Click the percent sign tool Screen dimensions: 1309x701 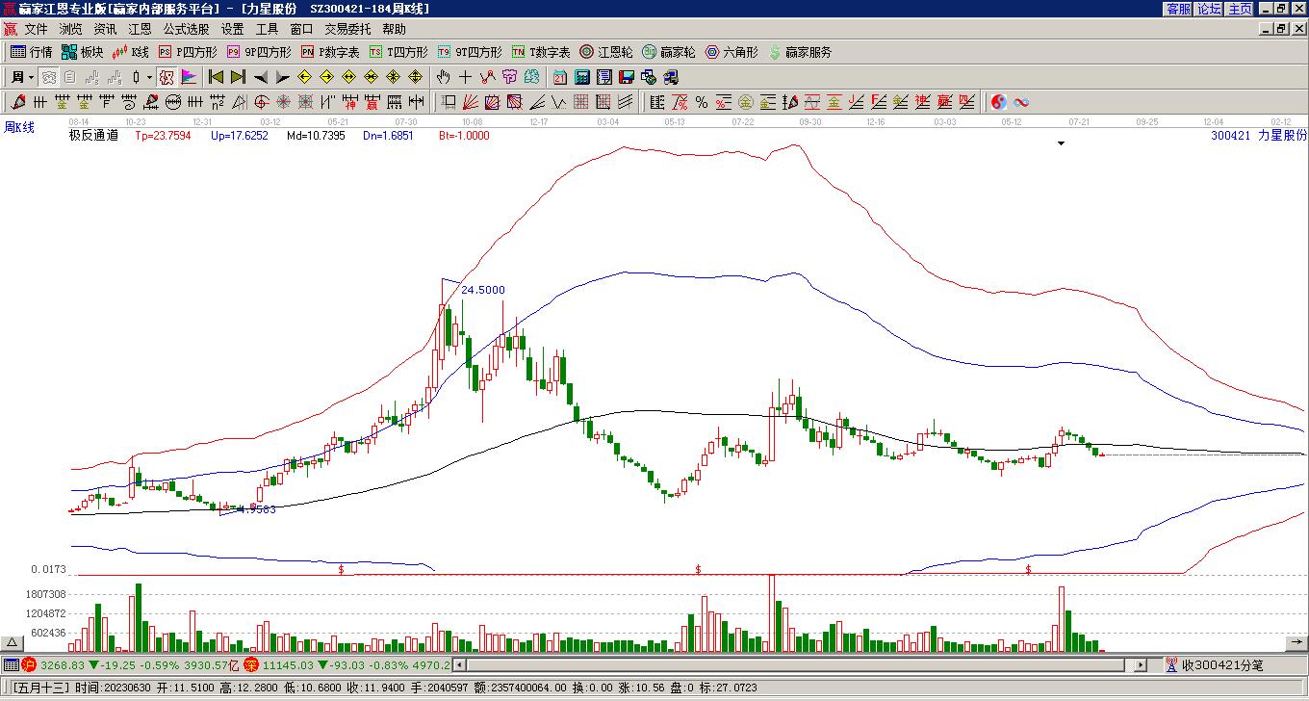tap(702, 102)
